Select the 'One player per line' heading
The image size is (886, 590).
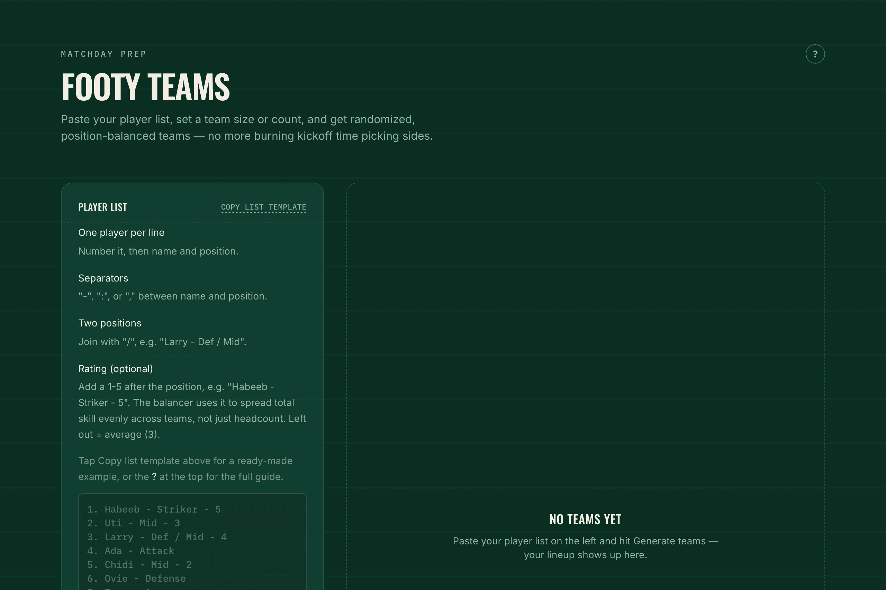click(x=121, y=232)
